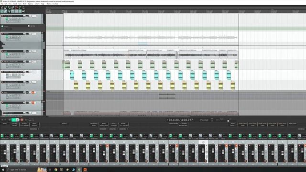Click the Open Project toolbar icon

coord(5,8)
